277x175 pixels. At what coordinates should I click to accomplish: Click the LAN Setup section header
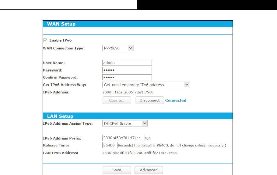[x=138, y=116]
